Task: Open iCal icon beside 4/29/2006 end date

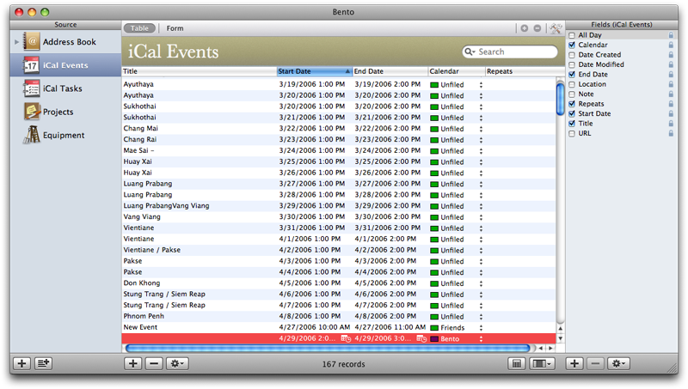Action: click(421, 338)
